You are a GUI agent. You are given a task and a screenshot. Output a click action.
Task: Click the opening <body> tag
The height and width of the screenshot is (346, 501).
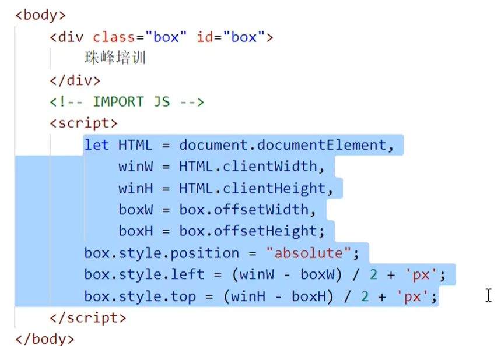pyautogui.click(x=40, y=15)
